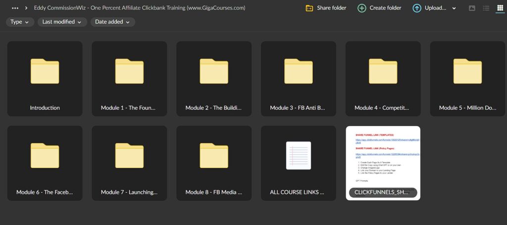Image resolution: width=507 pixels, height=225 pixels.
Task: Open the Module 3 - FB Anti B... folder
Action: (x=299, y=79)
